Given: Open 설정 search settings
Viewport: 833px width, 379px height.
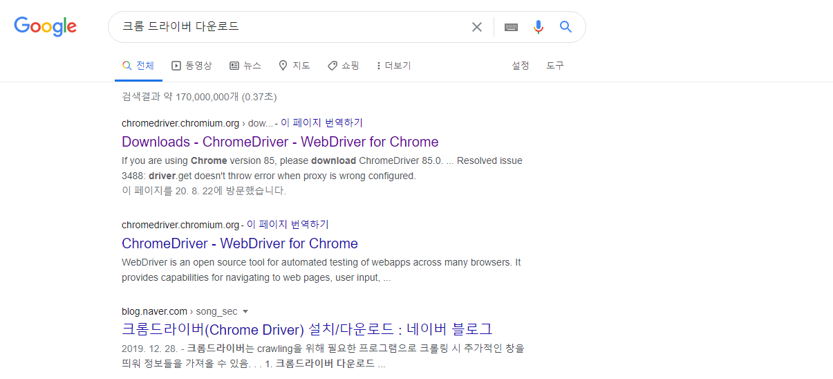Looking at the screenshot, I should coord(521,66).
